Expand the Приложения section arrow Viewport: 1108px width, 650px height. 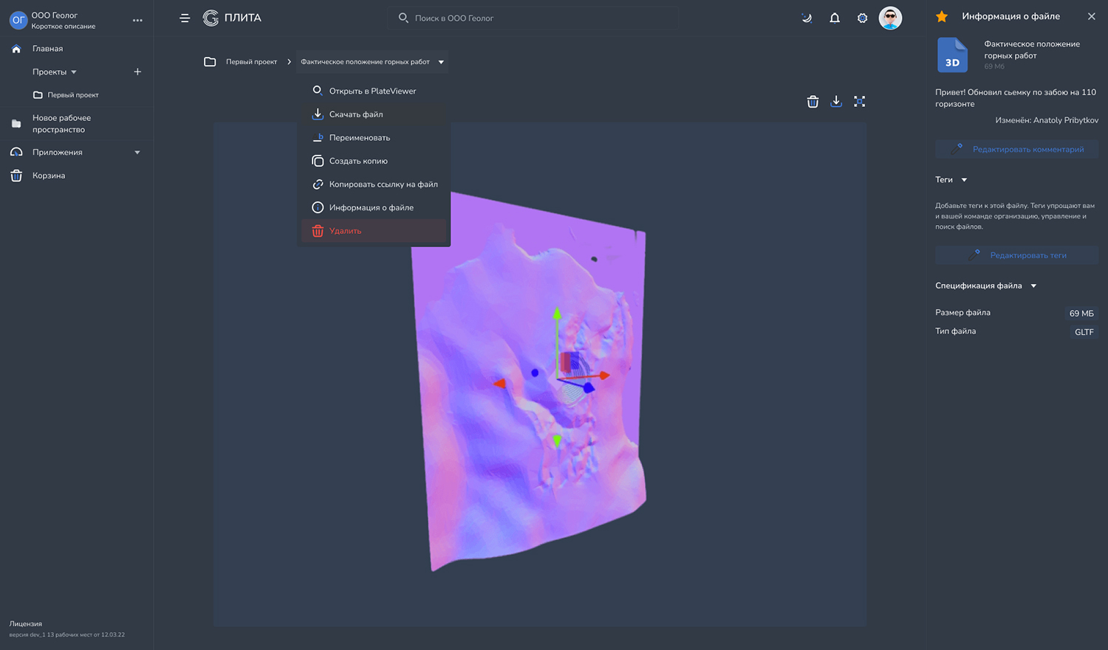pos(137,153)
